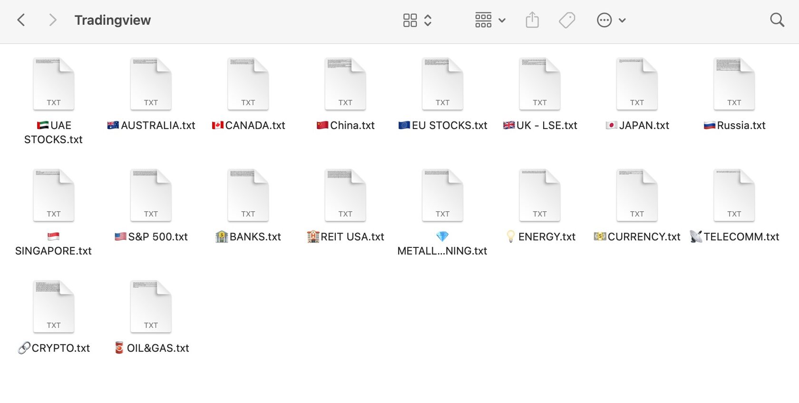
Task: Select the China.txt file icon
Action: point(345,84)
